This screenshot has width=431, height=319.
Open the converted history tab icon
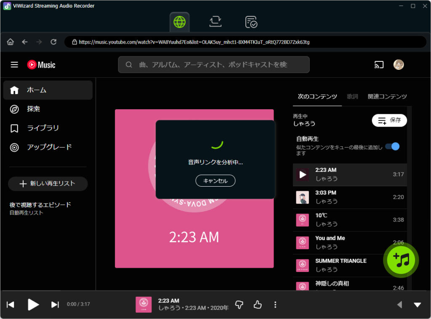[251, 22]
